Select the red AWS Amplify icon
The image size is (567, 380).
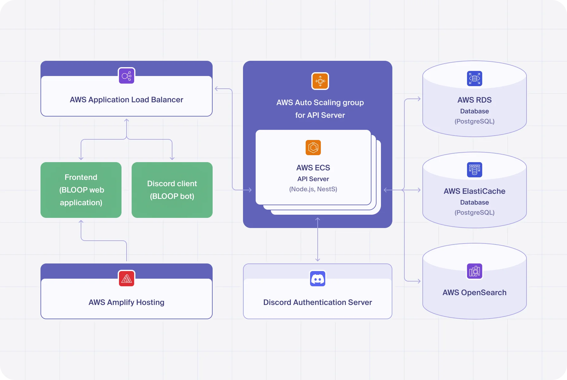(127, 278)
